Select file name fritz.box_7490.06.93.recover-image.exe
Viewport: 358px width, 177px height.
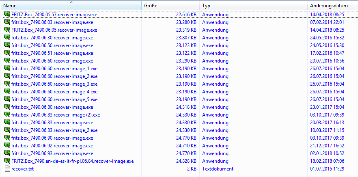pos(52,153)
